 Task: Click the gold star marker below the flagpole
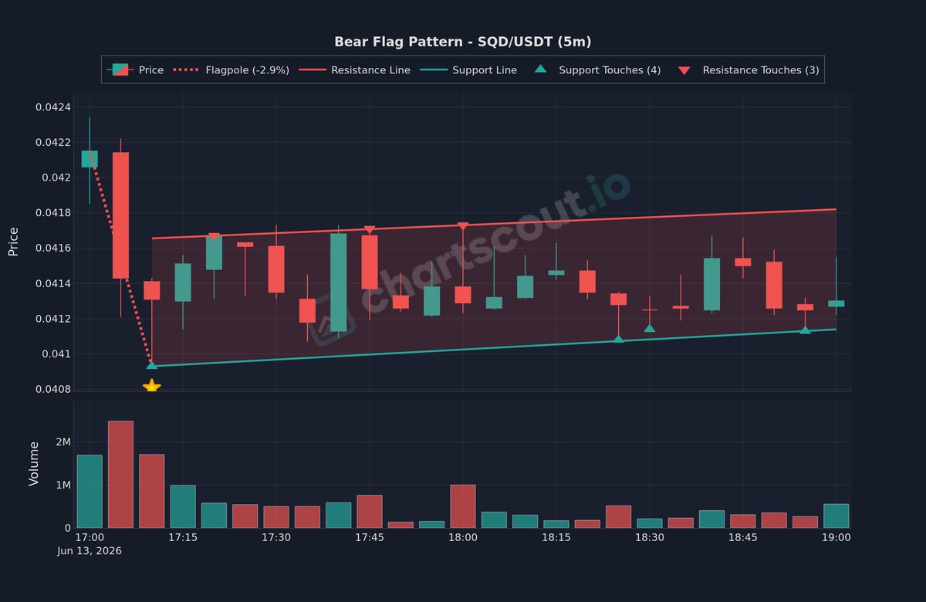(x=151, y=386)
